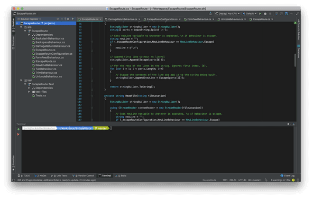
Task: Click the VCS commit icon next to update
Action: coord(281,14)
